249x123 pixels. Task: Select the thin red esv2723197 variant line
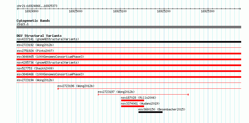click(x=143, y=95)
